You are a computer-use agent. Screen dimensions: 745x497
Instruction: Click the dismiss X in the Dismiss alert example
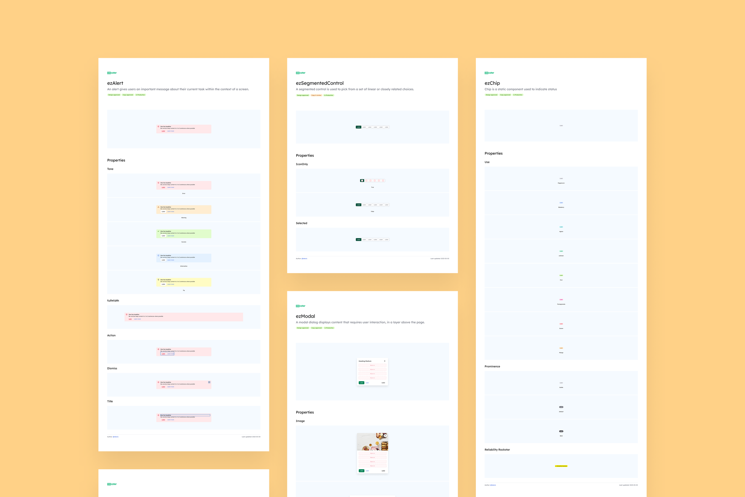[x=209, y=382]
